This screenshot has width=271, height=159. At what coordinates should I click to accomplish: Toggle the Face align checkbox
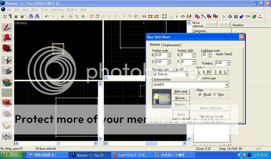[x=215, y=95]
